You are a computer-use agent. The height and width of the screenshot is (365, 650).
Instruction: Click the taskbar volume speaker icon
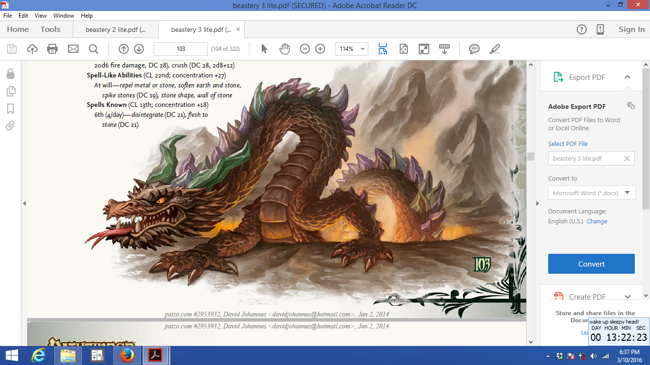[593, 355]
